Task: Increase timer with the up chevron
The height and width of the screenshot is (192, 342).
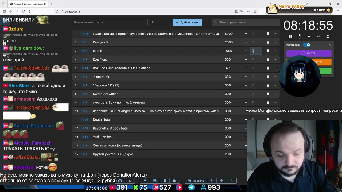Action: 309,36
